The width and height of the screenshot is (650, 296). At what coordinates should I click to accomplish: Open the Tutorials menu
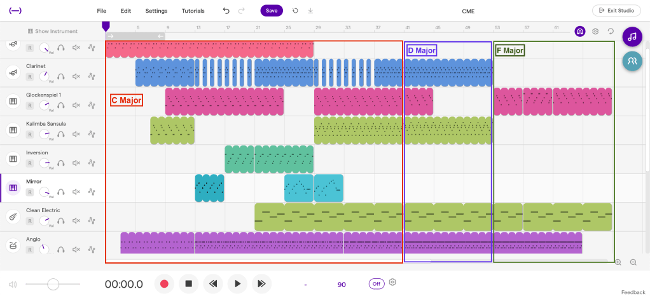click(193, 11)
